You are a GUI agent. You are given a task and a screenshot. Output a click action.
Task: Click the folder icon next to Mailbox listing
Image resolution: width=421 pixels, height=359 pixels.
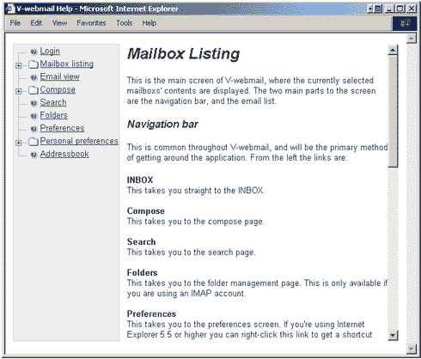click(x=34, y=64)
